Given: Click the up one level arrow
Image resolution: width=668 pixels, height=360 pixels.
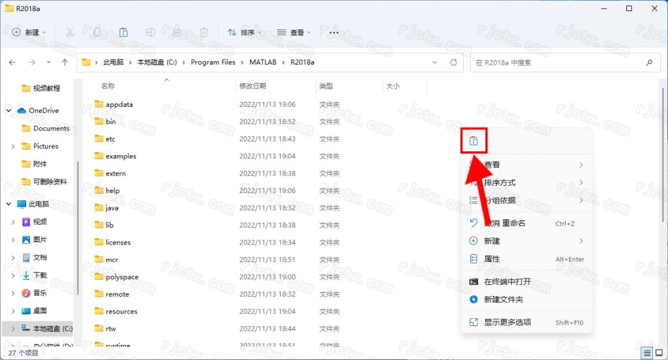Looking at the screenshot, I should tap(65, 63).
